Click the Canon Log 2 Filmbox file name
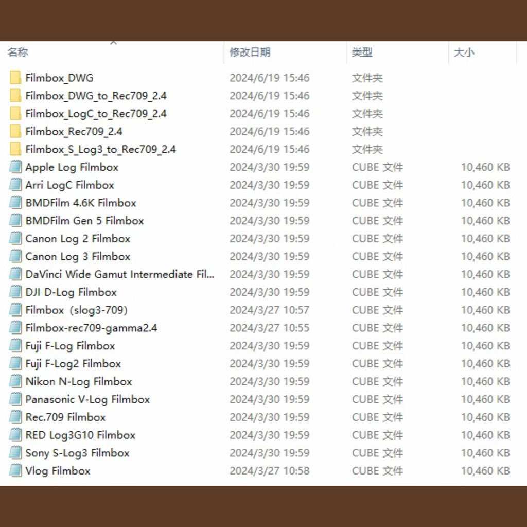The height and width of the screenshot is (527, 527). 78,239
